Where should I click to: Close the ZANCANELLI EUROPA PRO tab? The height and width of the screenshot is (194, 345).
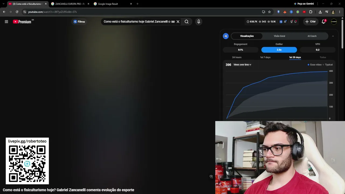(88, 4)
